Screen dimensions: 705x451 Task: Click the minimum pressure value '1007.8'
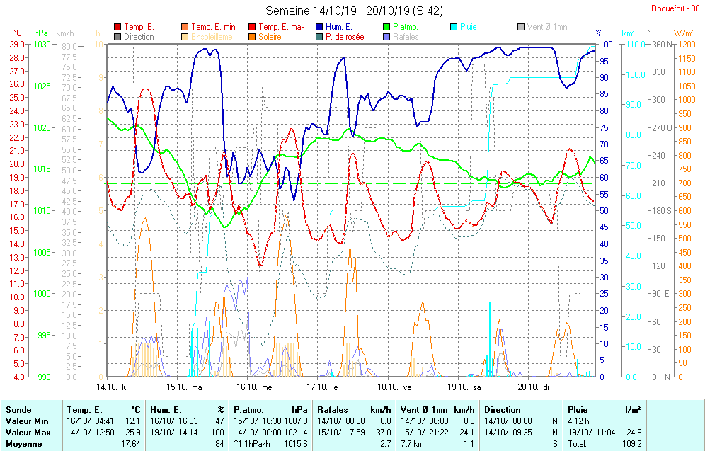tap(296, 421)
